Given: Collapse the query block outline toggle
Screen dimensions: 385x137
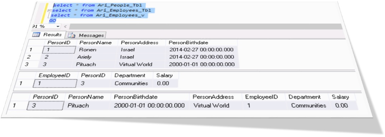Looking at the screenshot, I should (x=49, y=10).
